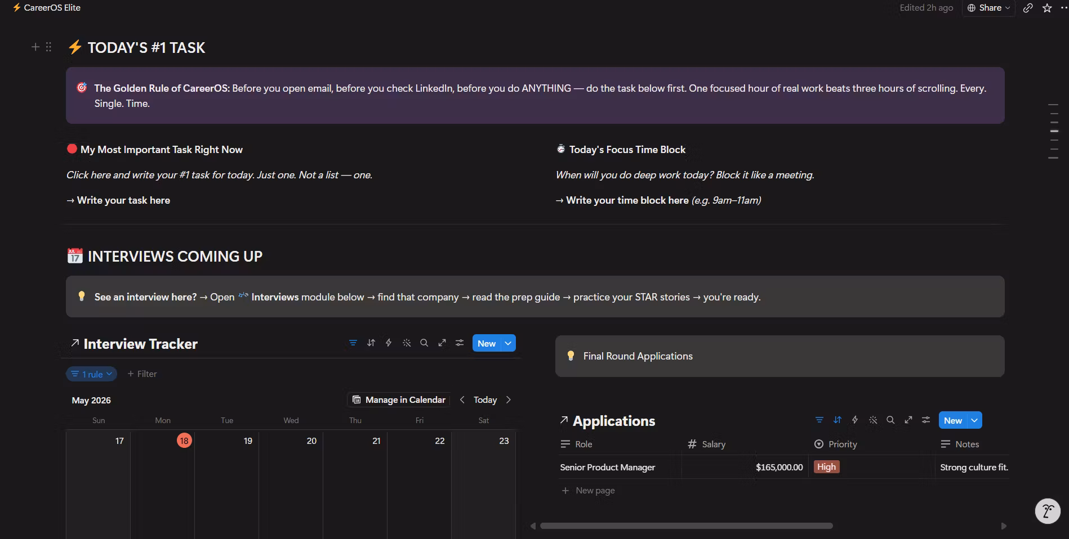The height and width of the screenshot is (539, 1069).
Task: Click the May 2026 month label
Action: coord(91,401)
